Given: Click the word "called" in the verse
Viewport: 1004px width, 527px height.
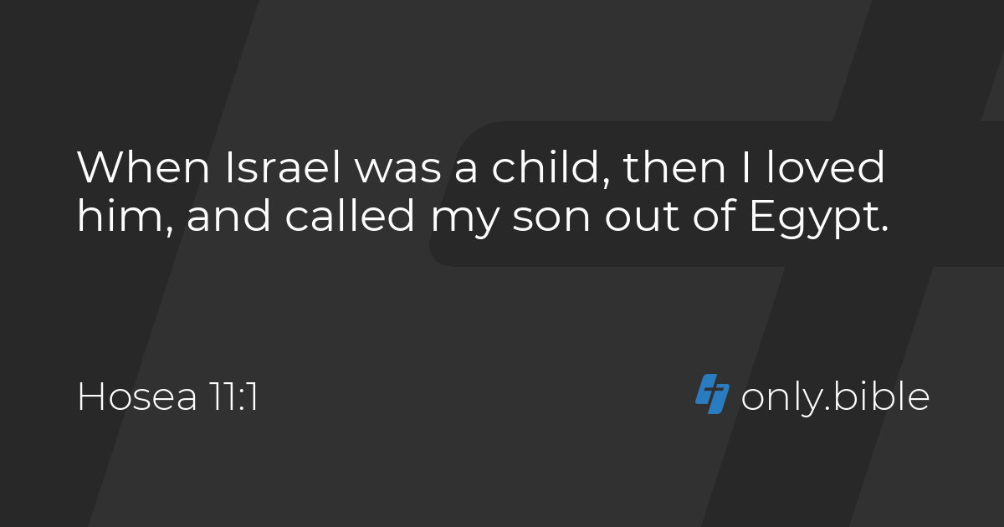Looking at the screenshot, I should (x=350, y=217).
